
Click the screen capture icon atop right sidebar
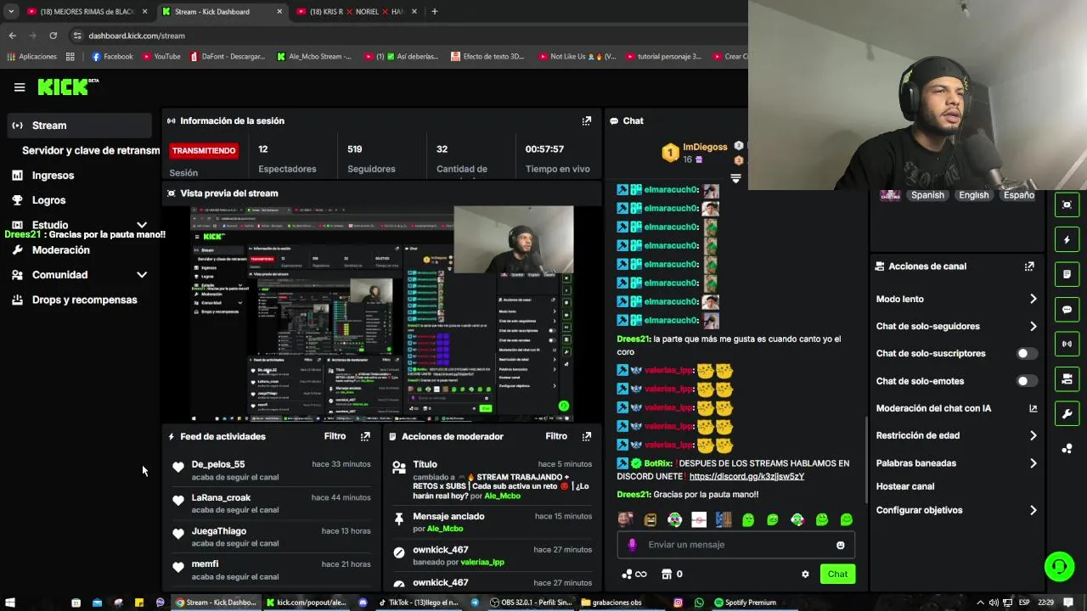1067,205
